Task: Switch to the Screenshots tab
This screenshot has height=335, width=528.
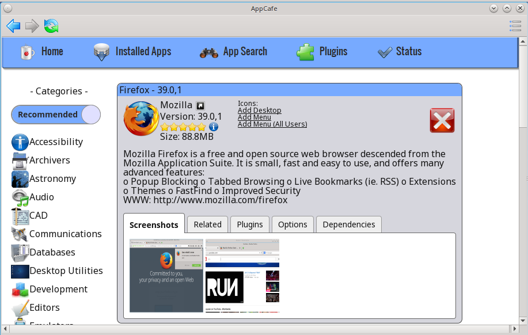Action: tap(154, 224)
